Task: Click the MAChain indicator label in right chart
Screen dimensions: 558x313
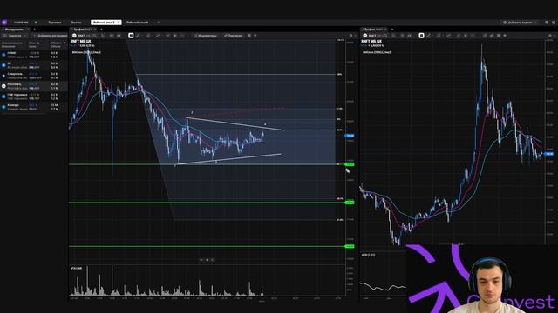Action: click(x=378, y=52)
